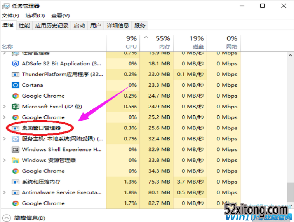Switch to the 详细信息 tab
This screenshot has width=294, height=222.
(x=118, y=25)
